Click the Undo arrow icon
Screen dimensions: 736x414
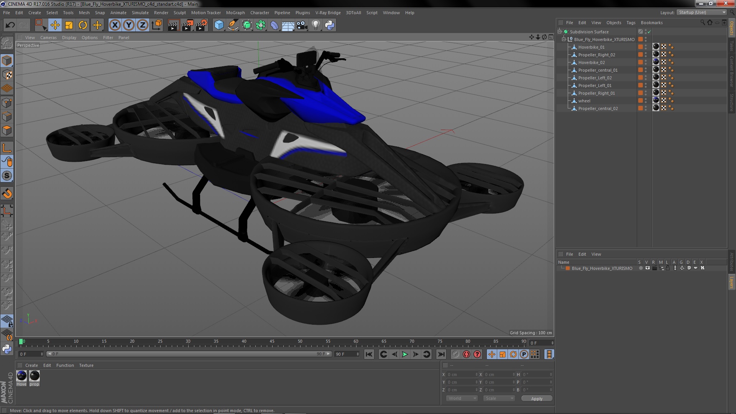tap(10, 25)
